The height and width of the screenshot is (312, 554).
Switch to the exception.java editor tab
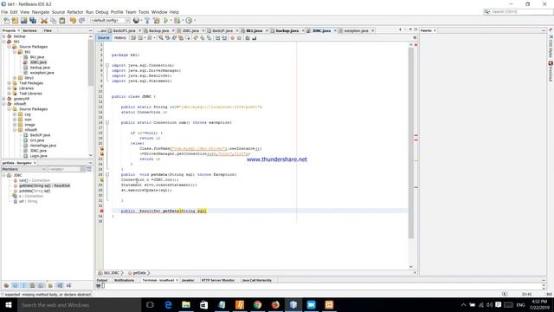356,31
